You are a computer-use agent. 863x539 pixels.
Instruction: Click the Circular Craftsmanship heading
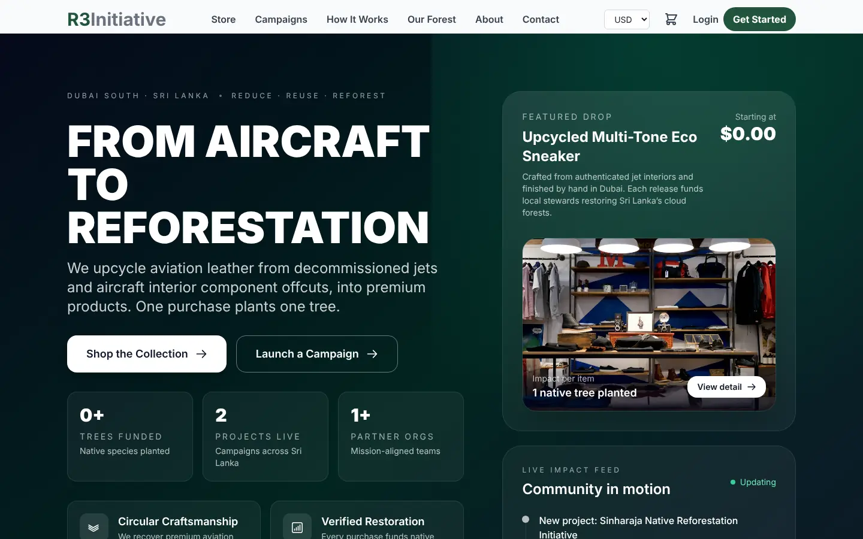178,522
